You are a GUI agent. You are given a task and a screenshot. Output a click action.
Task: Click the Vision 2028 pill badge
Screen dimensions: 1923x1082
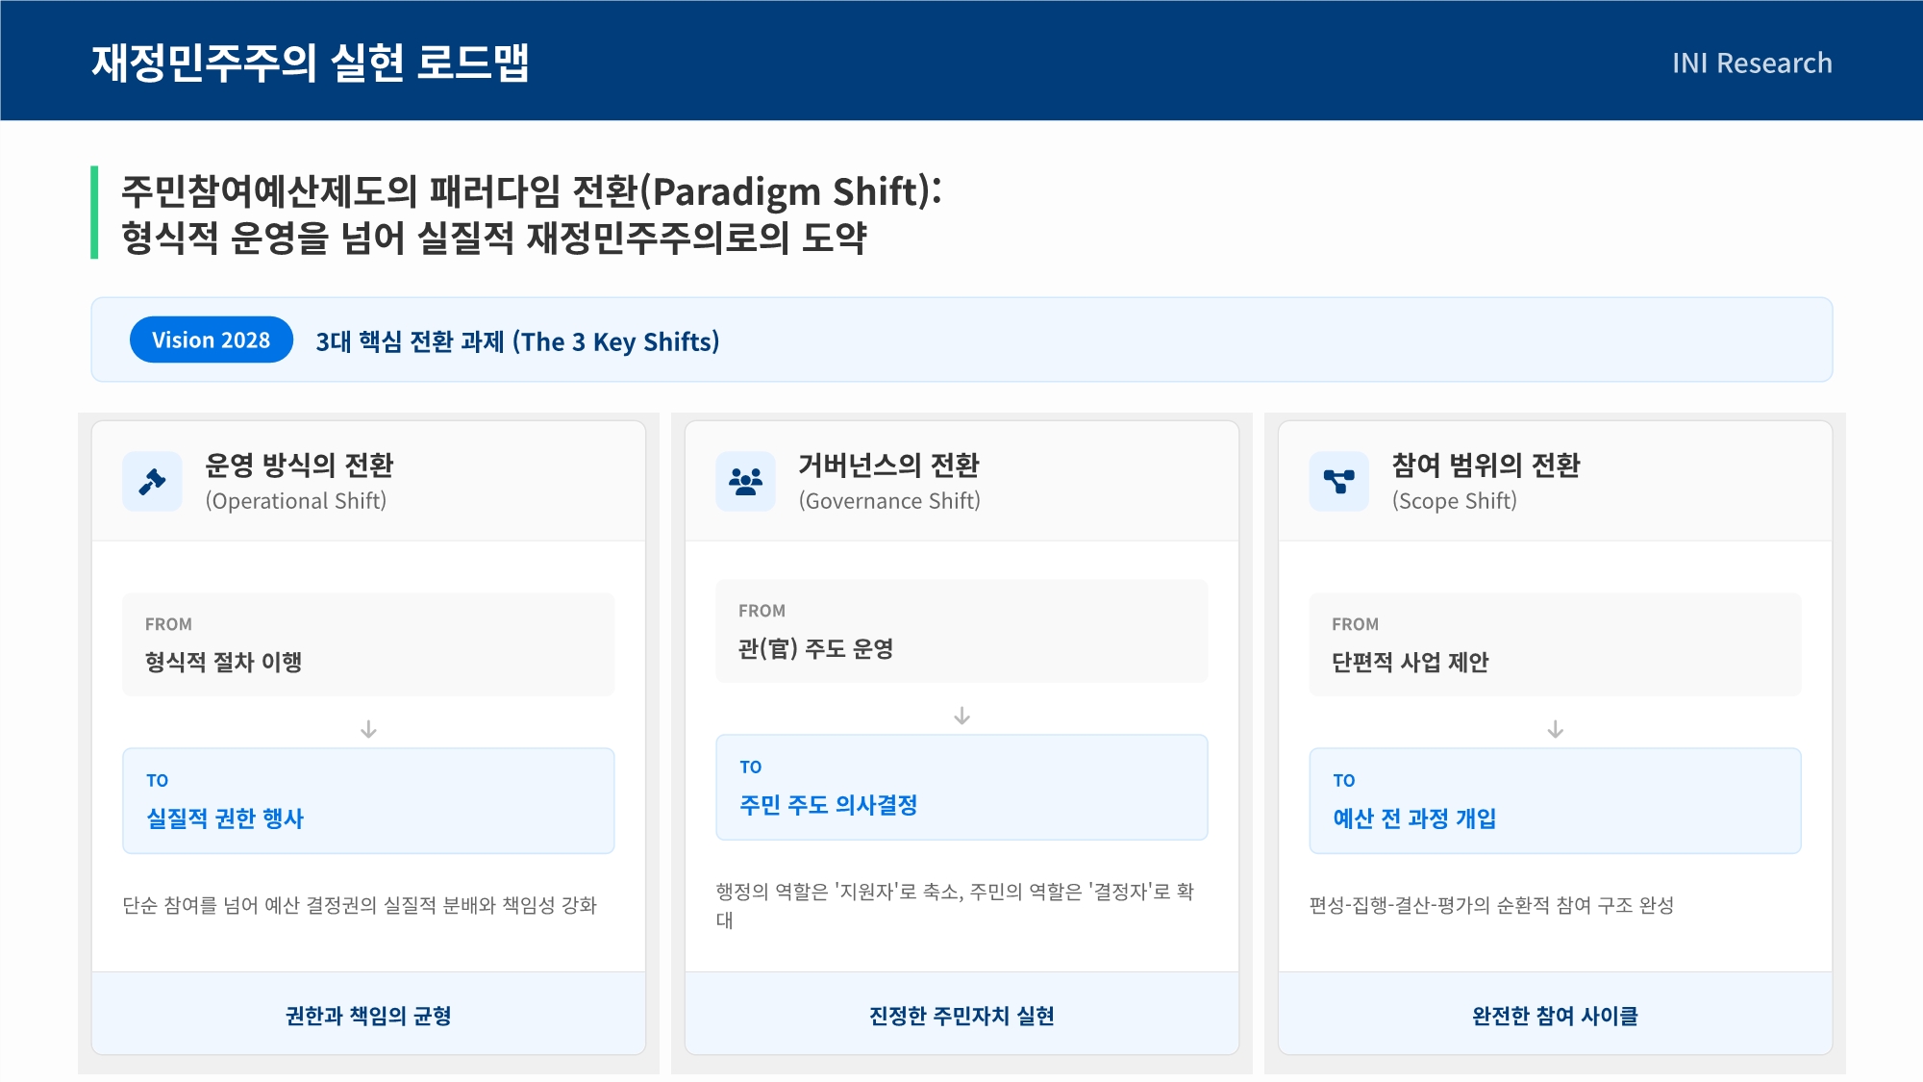211,340
